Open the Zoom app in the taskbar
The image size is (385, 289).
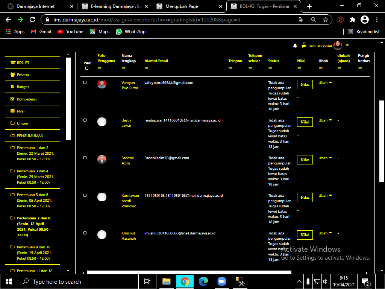221,281
